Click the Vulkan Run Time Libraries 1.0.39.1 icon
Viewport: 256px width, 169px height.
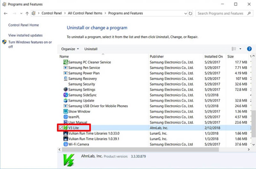[65, 139]
